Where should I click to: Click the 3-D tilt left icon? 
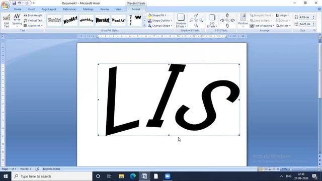pos(222,20)
